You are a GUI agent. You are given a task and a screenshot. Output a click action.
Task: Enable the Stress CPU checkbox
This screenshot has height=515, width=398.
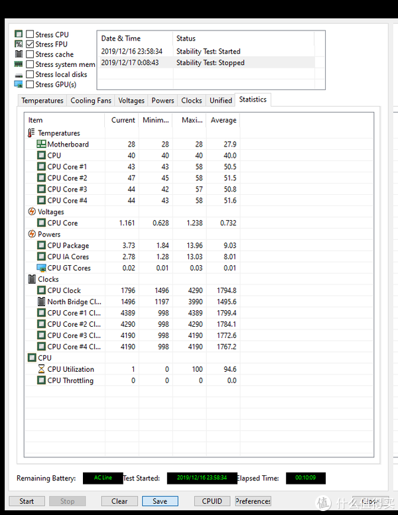click(x=30, y=34)
